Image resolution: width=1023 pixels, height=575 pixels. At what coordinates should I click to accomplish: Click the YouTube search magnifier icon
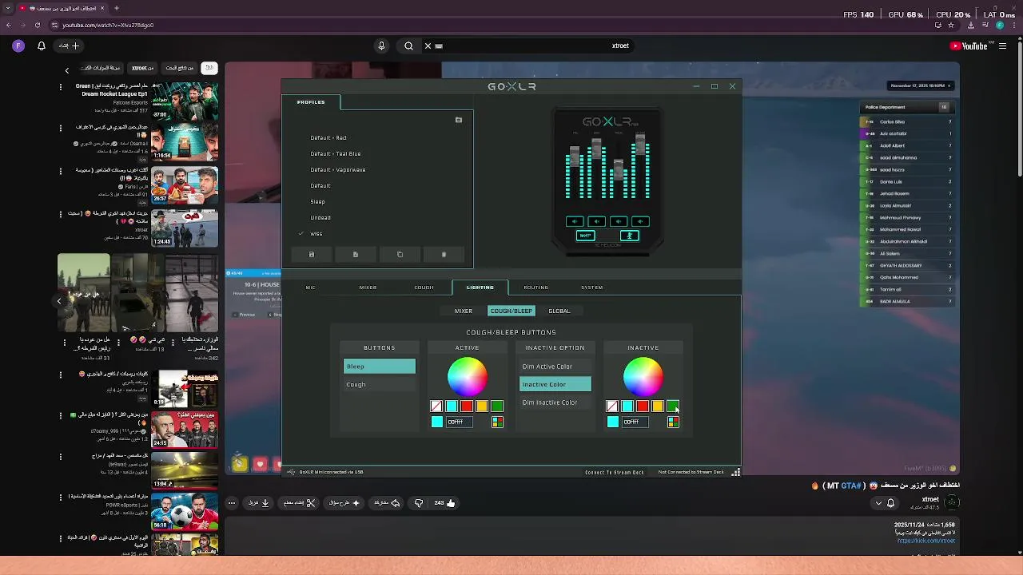pos(408,46)
